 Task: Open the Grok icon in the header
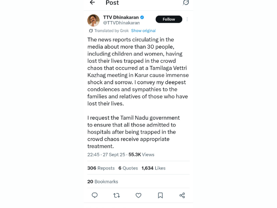[x=186, y=3]
